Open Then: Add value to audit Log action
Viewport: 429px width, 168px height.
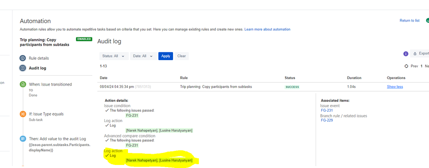(57, 139)
